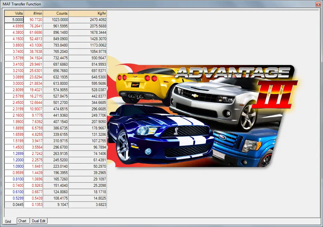The image size is (323, 227).
Task: Click the 2470.4092 Kg/hr cell
Action: point(87,20)
